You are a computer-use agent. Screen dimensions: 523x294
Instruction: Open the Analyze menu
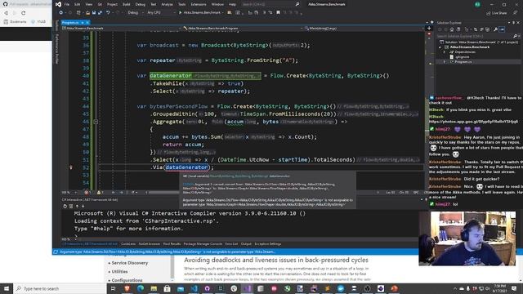(x=167, y=4)
